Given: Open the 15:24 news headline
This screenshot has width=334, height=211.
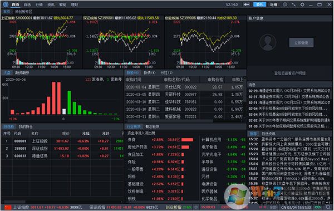Looking at the screenshot, I should (x=289, y=149).
